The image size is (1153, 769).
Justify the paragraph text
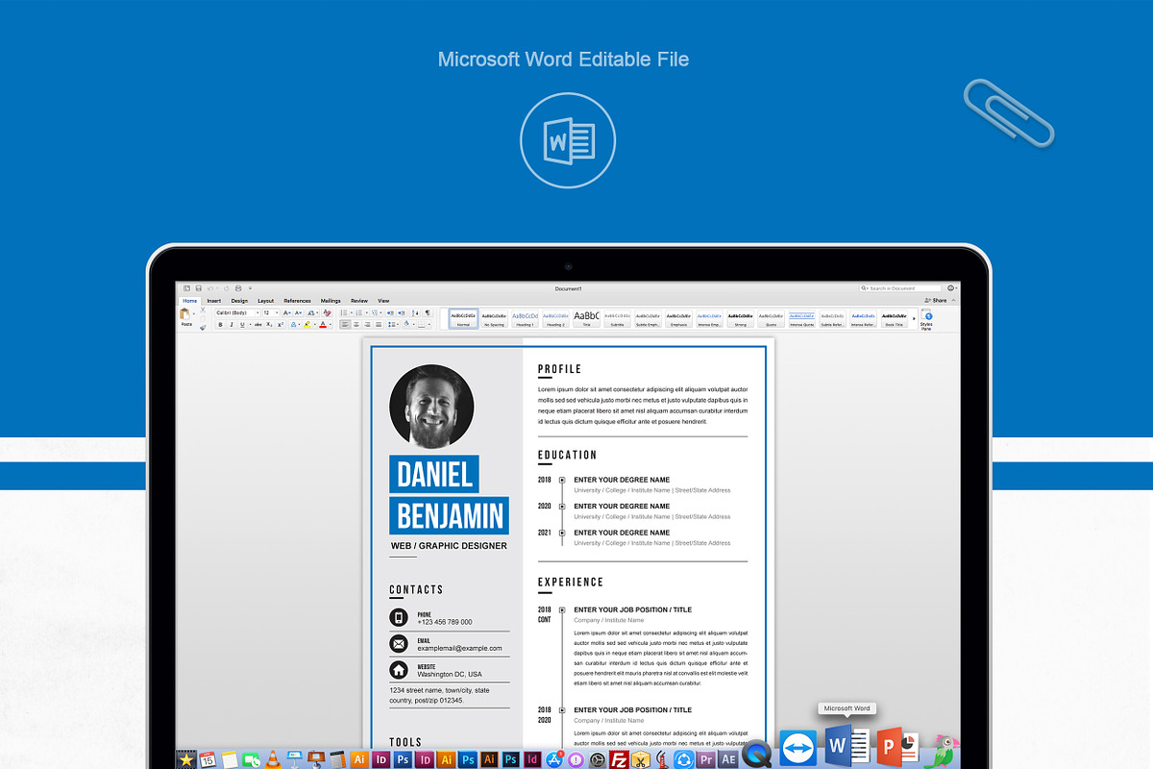[379, 324]
